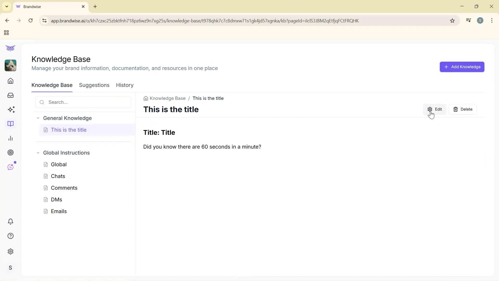499x281 pixels.
Task: Click the target goals icon in sidebar
Action: (10, 152)
